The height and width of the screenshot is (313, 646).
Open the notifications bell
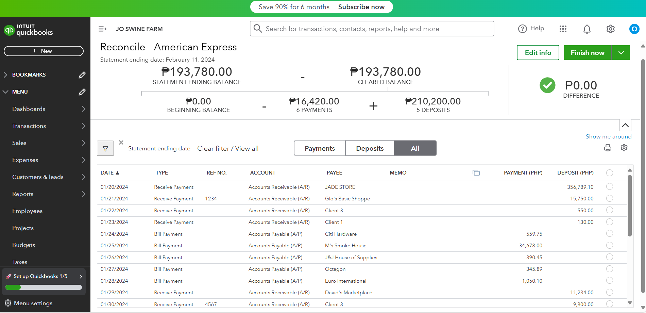click(587, 29)
